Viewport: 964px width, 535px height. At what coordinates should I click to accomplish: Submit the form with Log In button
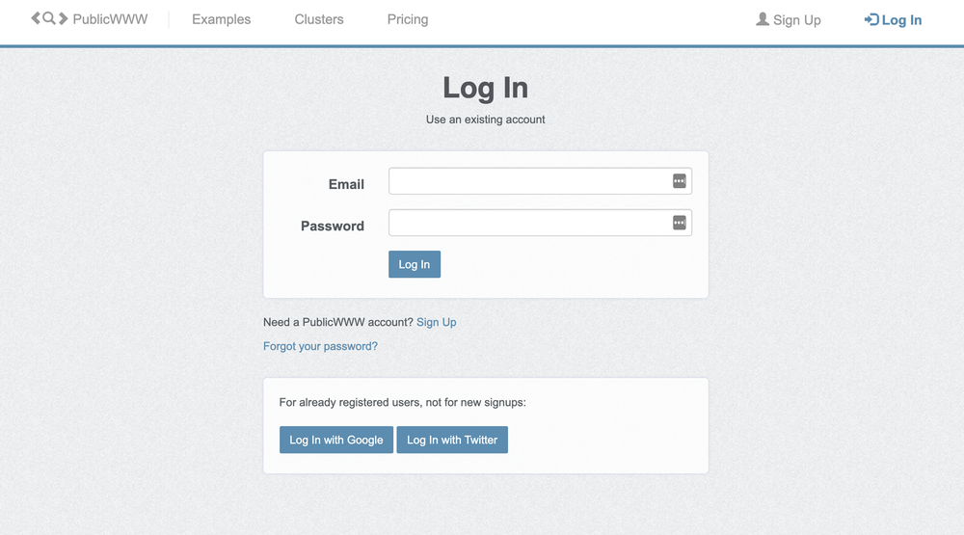tap(415, 264)
